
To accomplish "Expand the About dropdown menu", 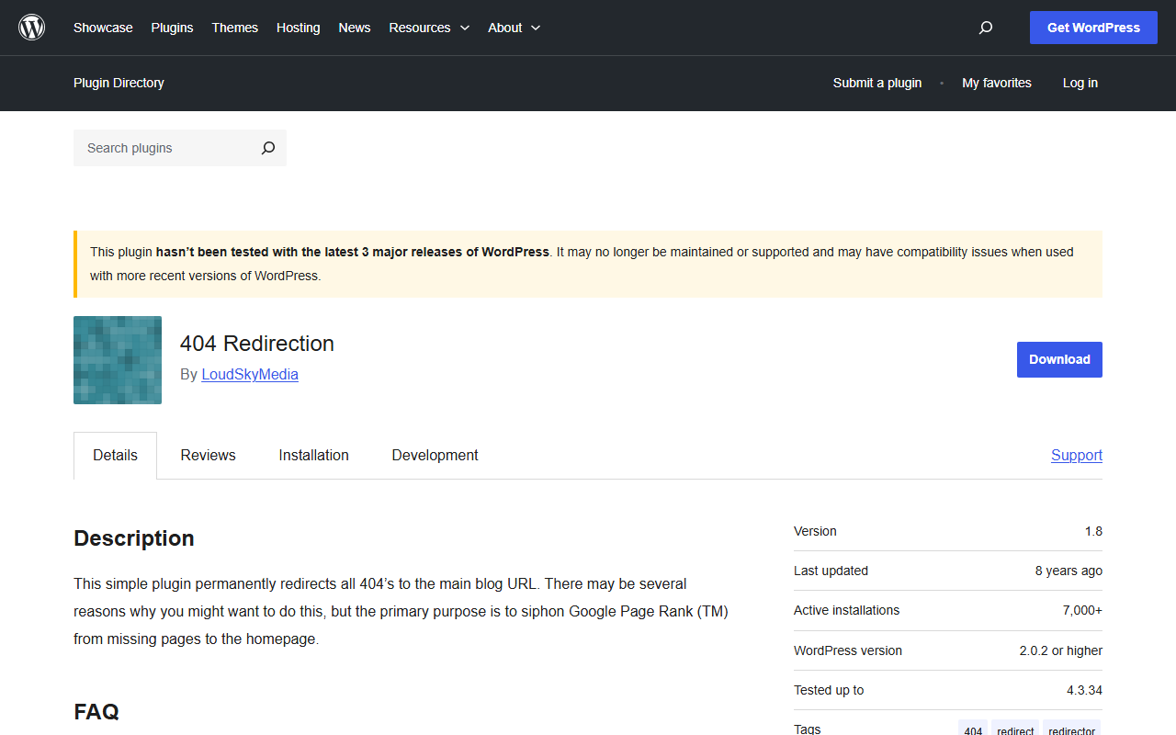I will (x=514, y=28).
